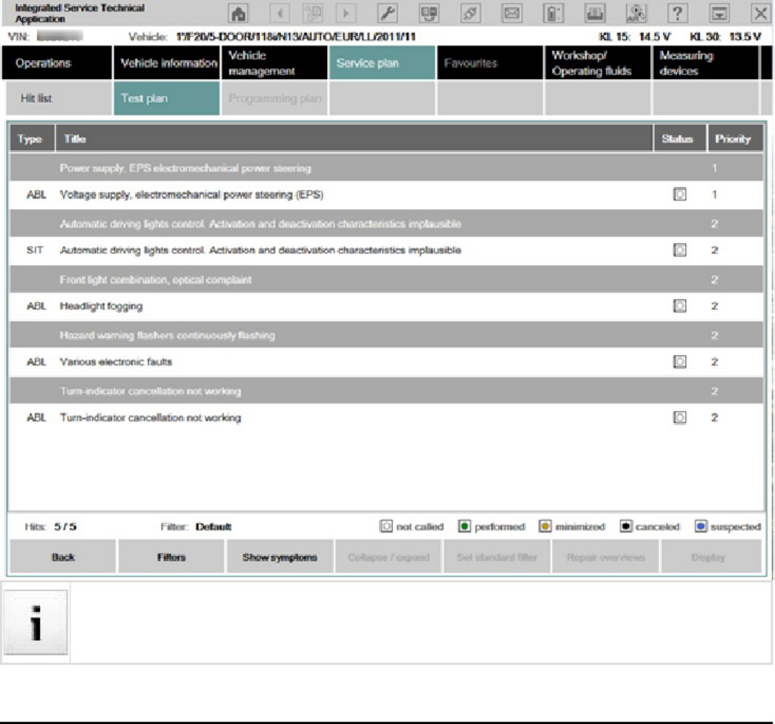
Task: Click the forward arrow toolbar icon
Action: [346, 14]
